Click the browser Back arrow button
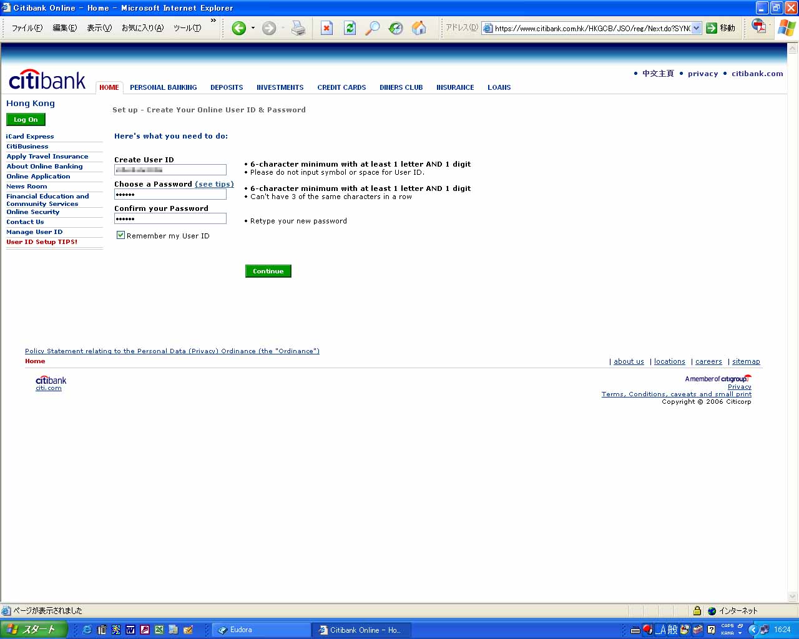799x639 pixels. pyautogui.click(x=238, y=28)
